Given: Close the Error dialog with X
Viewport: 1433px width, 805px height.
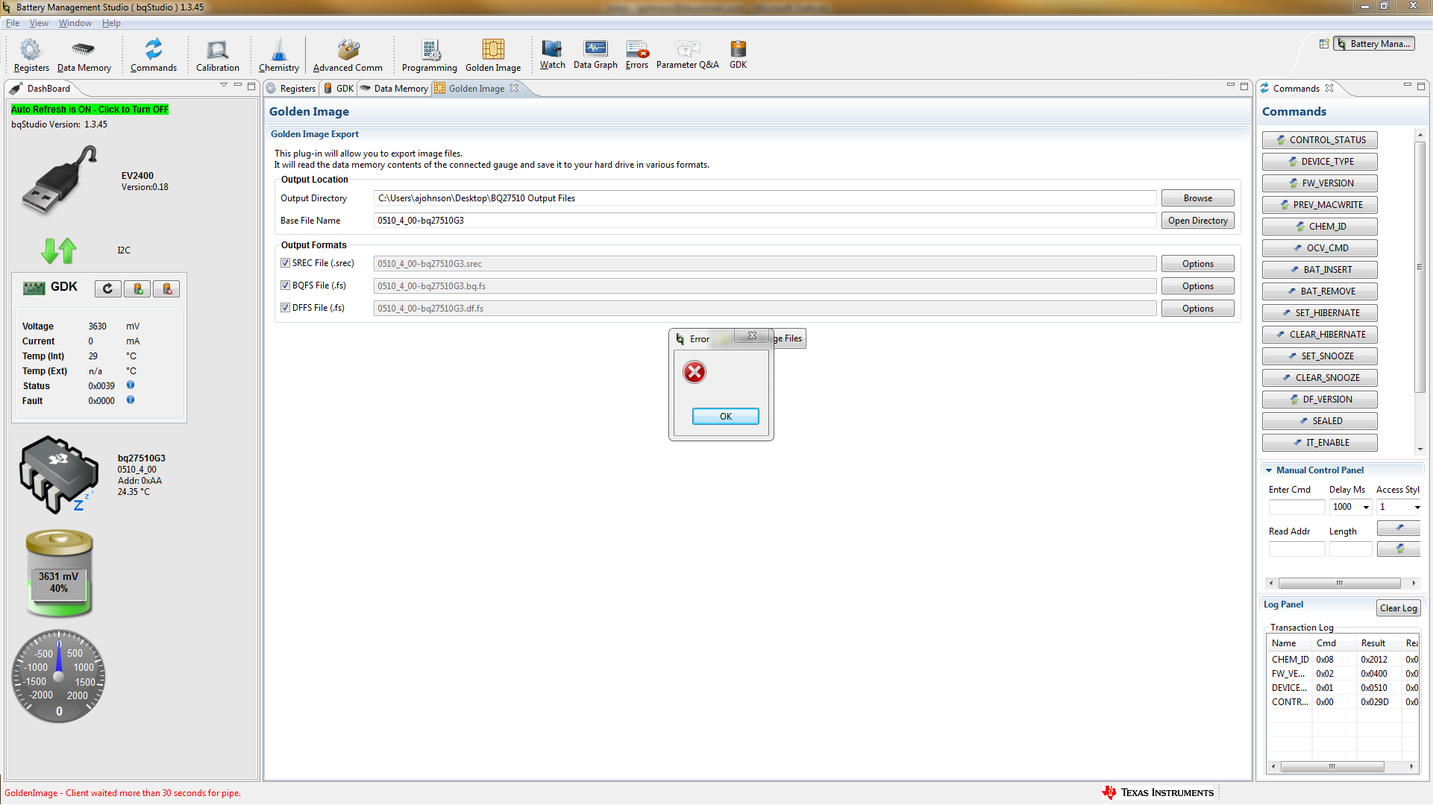Looking at the screenshot, I should click(752, 336).
